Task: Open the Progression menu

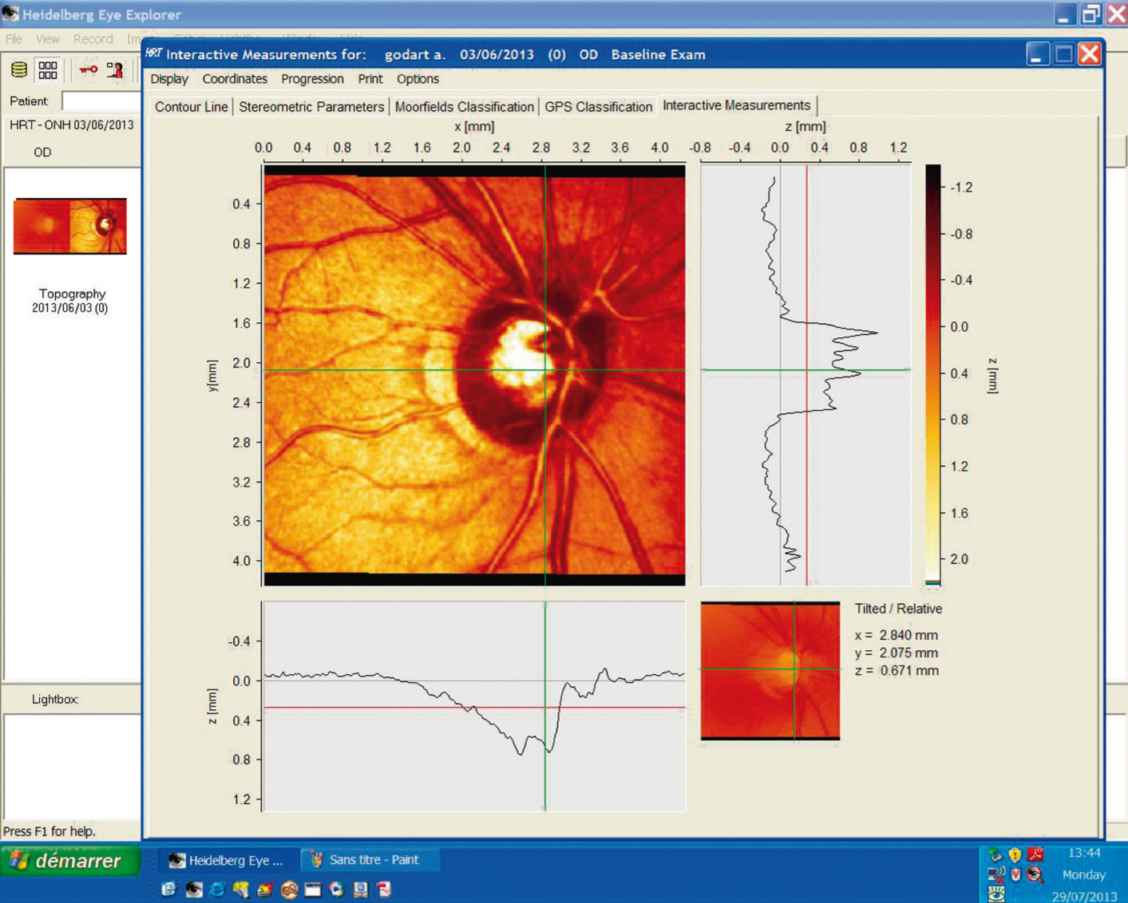Action: (312, 79)
